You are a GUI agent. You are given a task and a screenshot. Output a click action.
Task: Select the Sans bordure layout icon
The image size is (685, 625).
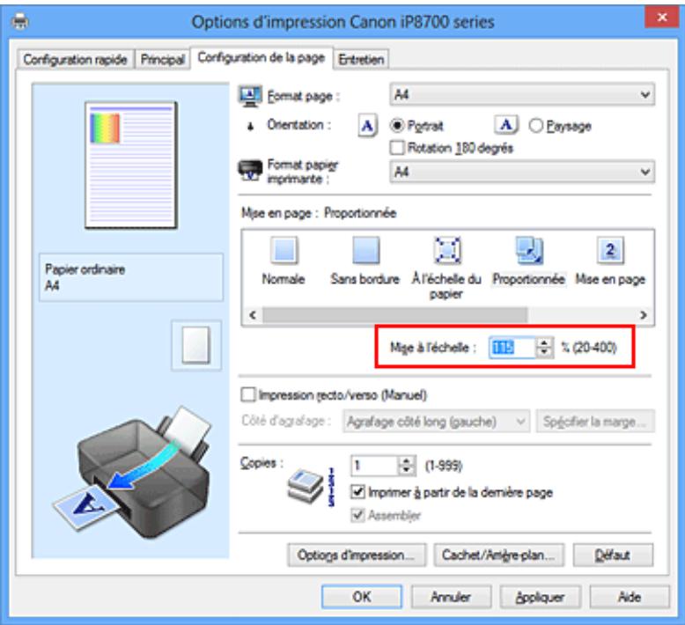click(x=365, y=250)
